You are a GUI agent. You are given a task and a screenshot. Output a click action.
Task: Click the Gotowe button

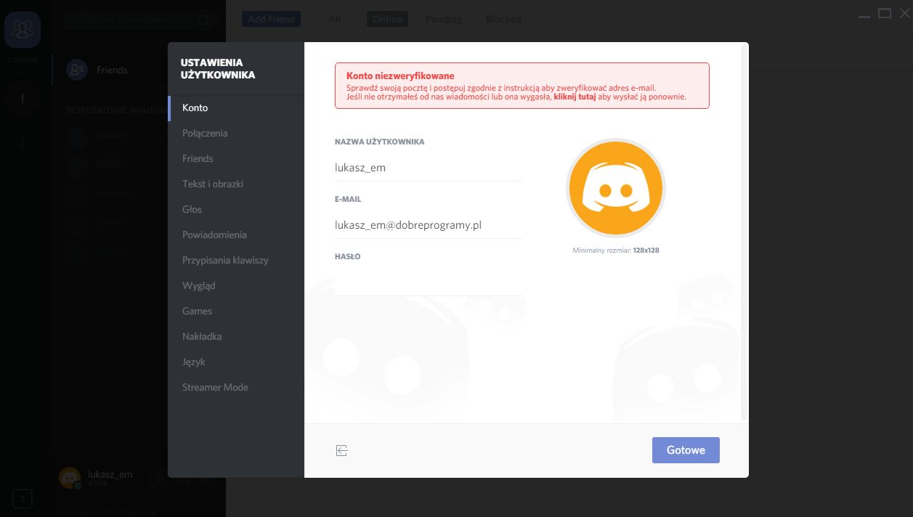pyautogui.click(x=686, y=450)
